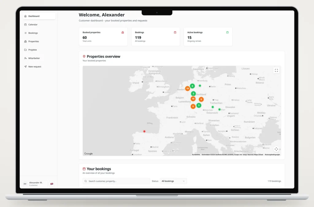Click the Google logo on the map
Image resolution: width=314 pixels, height=207 pixels.
point(88,153)
